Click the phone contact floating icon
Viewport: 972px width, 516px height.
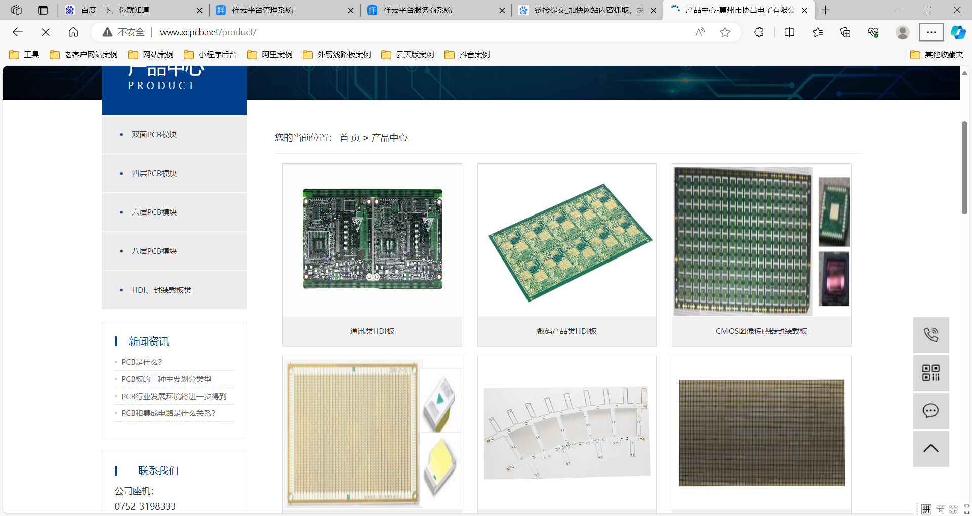(x=930, y=335)
